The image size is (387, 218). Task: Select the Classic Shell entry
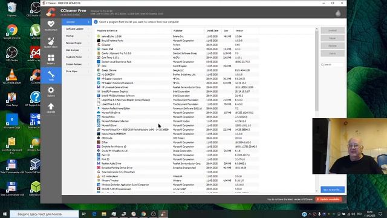pyautogui.click(x=108, y=49)
